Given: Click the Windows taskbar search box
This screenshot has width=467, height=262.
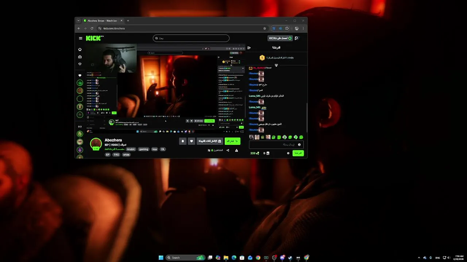Looking at the screenshot, I should coord(185,258).
